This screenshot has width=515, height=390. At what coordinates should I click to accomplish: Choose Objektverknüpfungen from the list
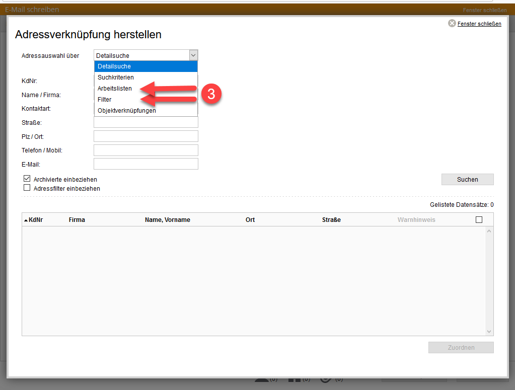pyautogui.click(x=127, y=111)
